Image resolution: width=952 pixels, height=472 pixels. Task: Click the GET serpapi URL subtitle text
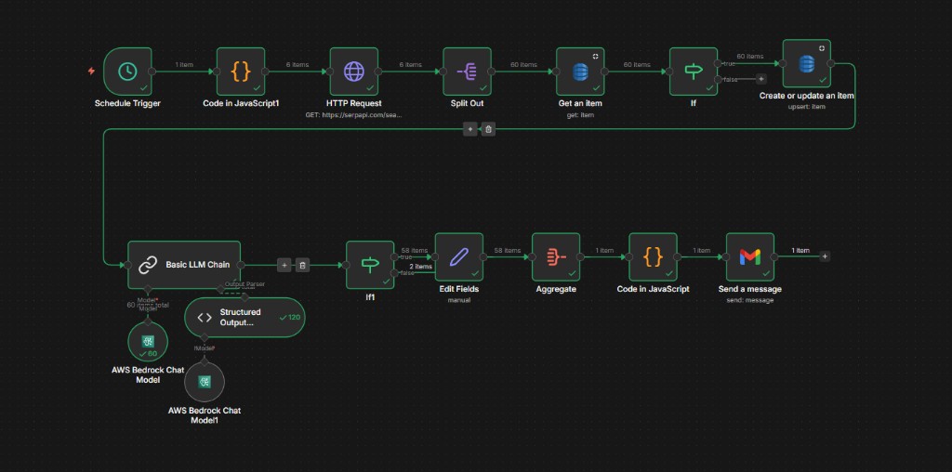[x=354, y=114]
